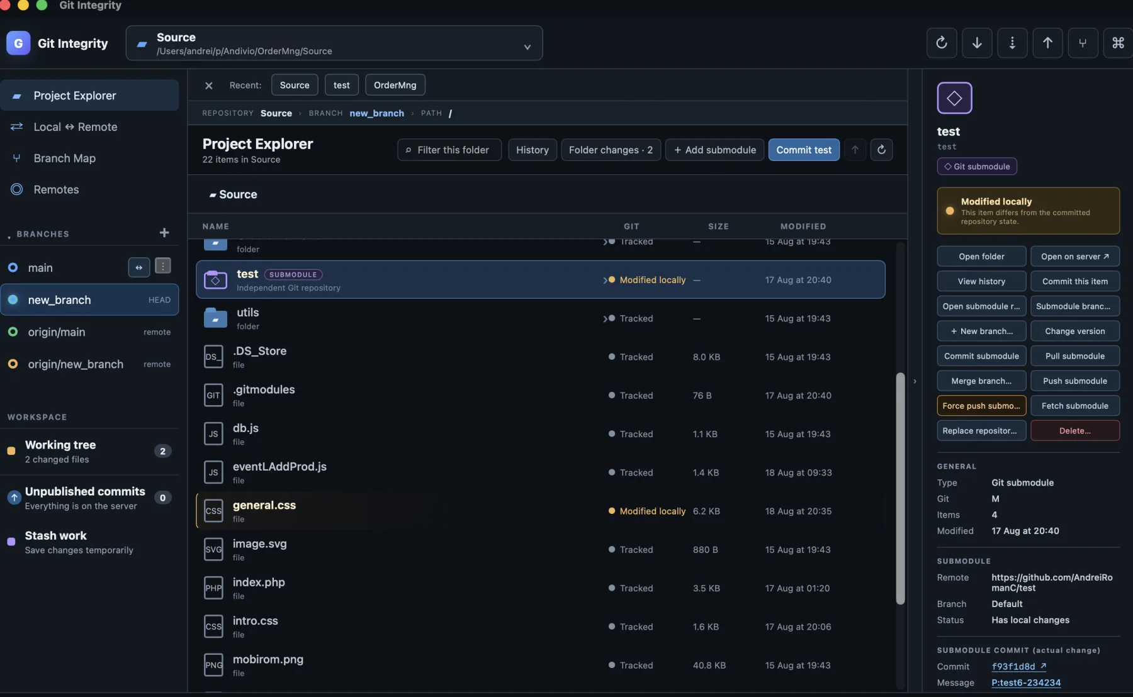This screenshot has height=697, width=1133.
Task: Select the Source recent repository chip
Action: pyautogui.click(x=295, y=85)
